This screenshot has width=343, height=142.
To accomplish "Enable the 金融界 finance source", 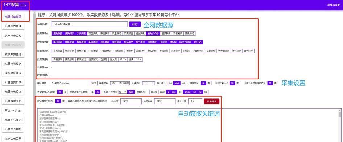I will tap(129, 51).
